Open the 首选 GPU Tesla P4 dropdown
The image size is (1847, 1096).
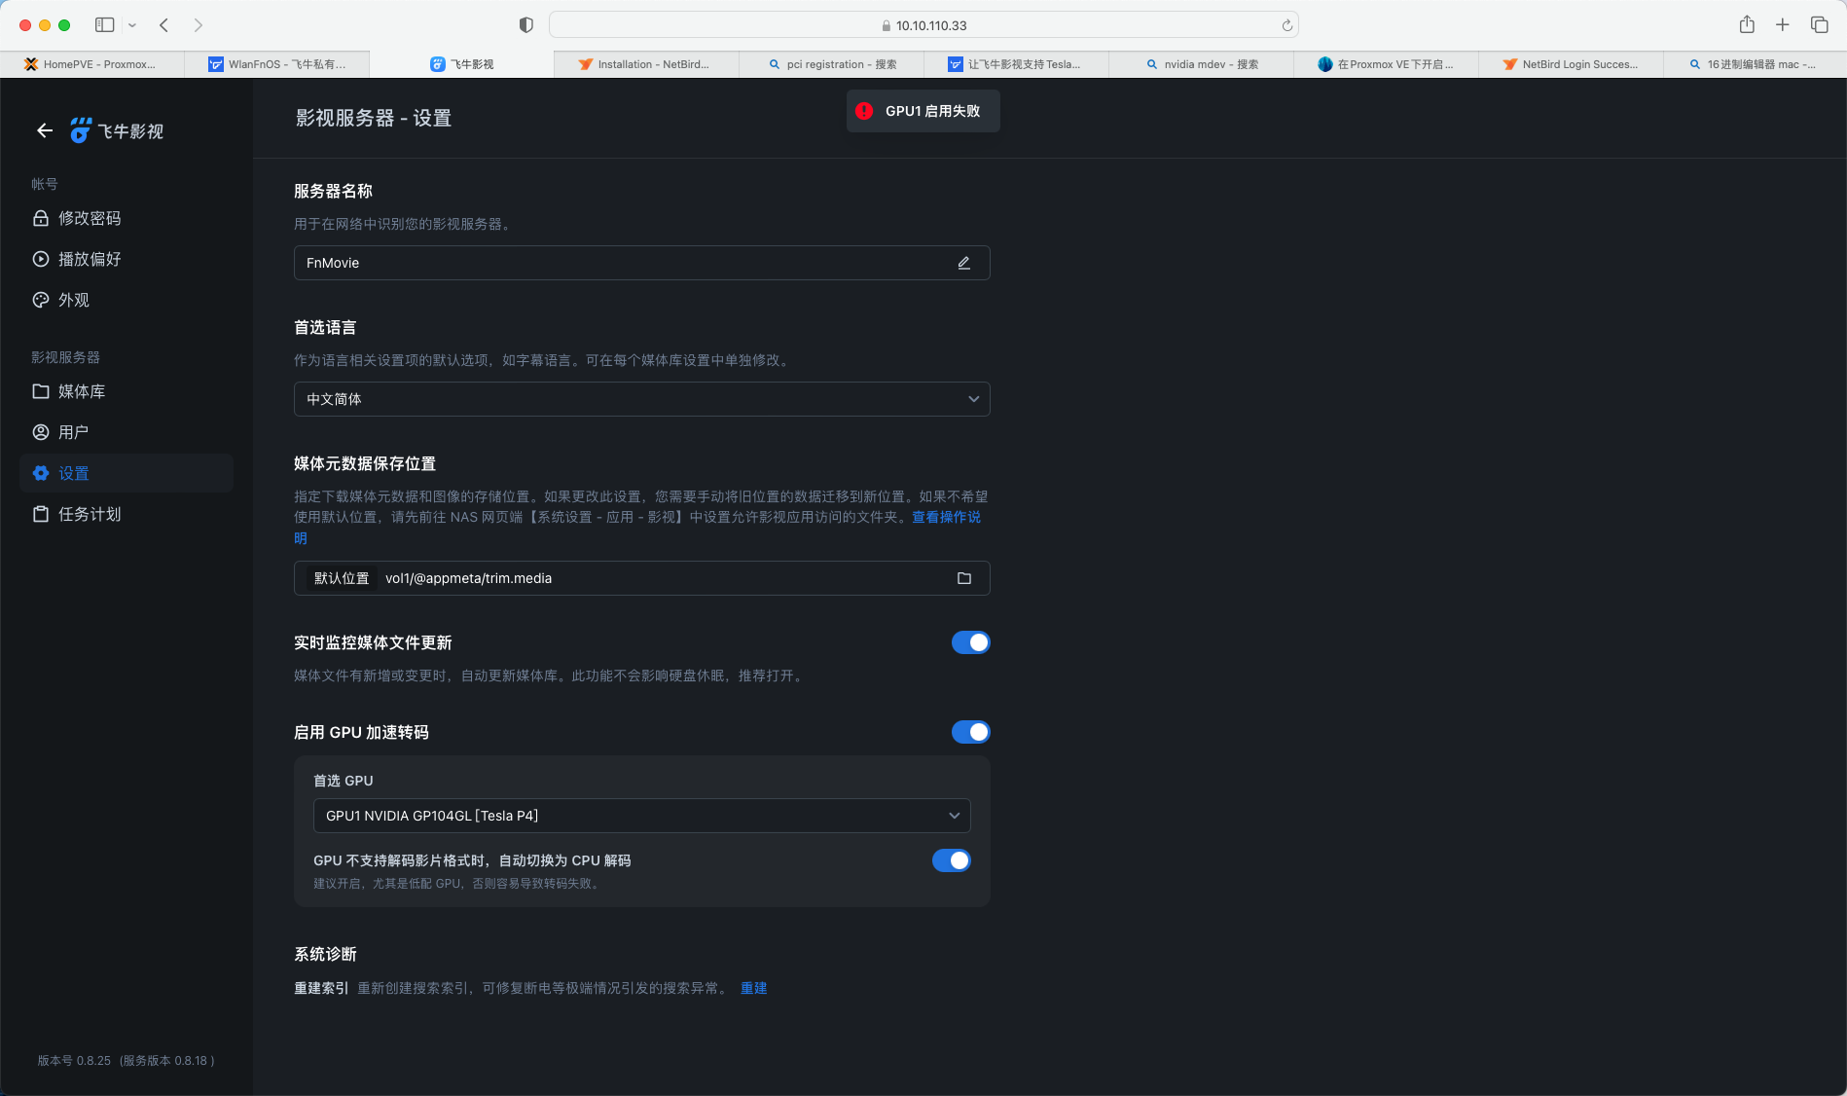[641, 816]
